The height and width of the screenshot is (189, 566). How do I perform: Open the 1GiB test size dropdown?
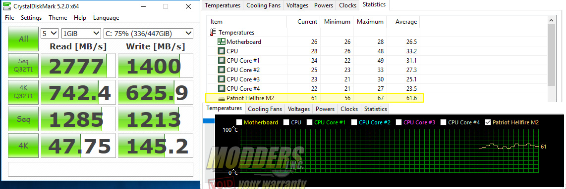(81, 34)
